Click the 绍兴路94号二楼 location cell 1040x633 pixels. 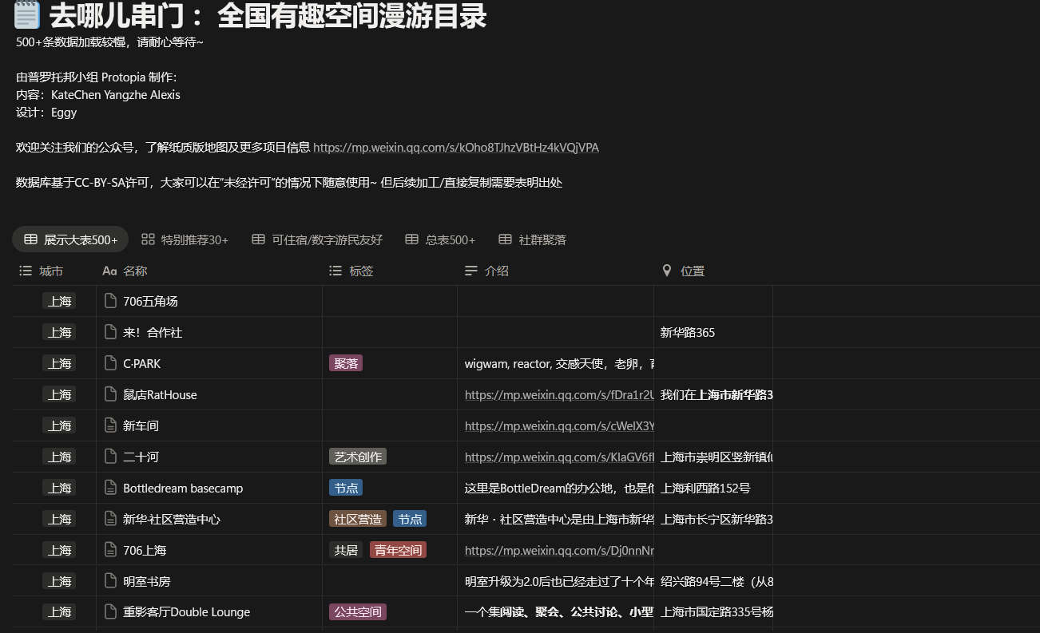[713, 581]
